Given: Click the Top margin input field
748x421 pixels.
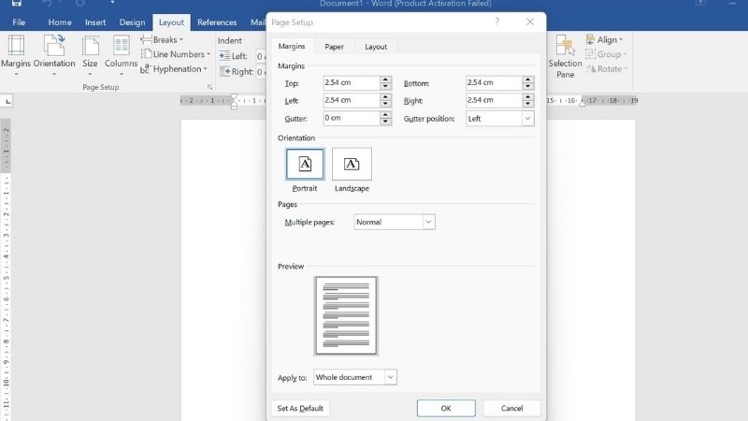Looking at the screenshot, I should (x=352, y=82).
